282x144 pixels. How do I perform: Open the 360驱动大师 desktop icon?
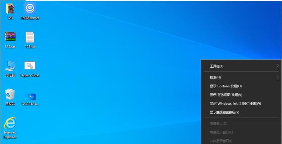(30, 9)
